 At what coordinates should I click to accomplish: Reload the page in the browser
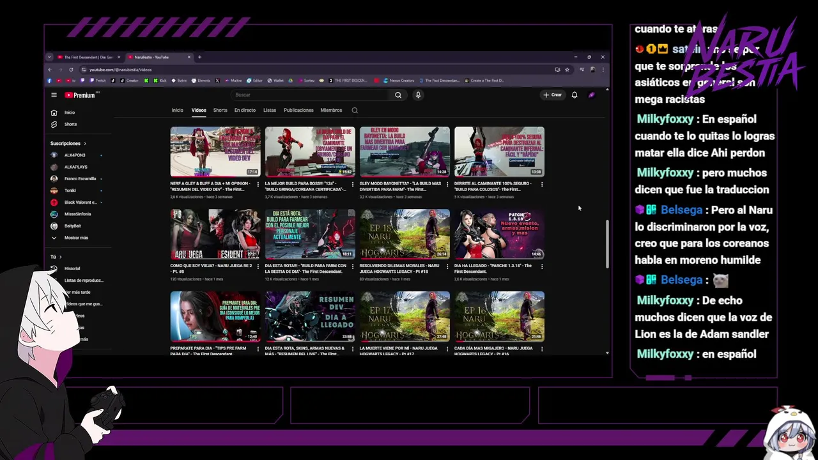pos(71,70)
